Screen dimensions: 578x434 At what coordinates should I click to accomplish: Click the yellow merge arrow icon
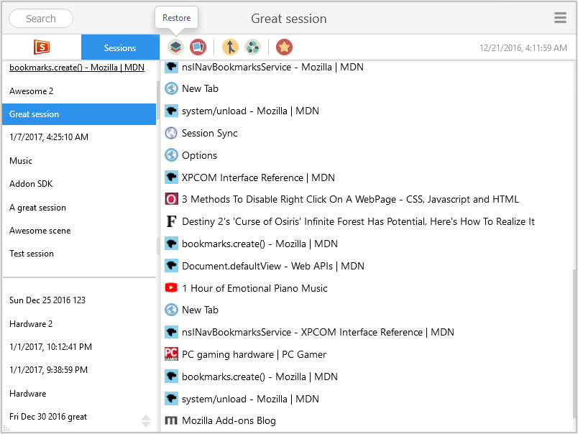coord(230,47)
